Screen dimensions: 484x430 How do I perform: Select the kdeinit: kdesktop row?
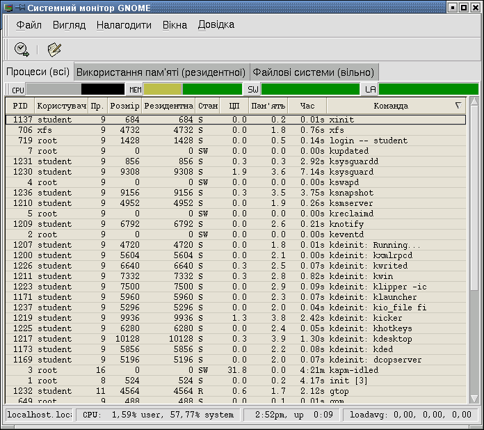(x=236, y=339)
